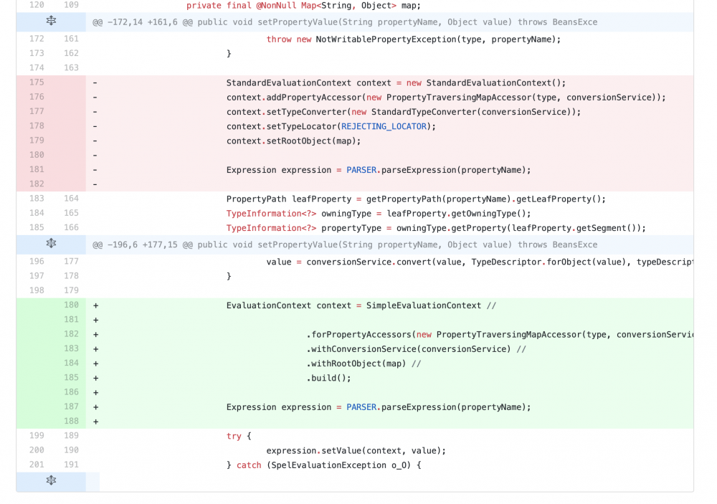717x504 pixels.
Task: Click deleted line number 175
Action: click(37, 82)
